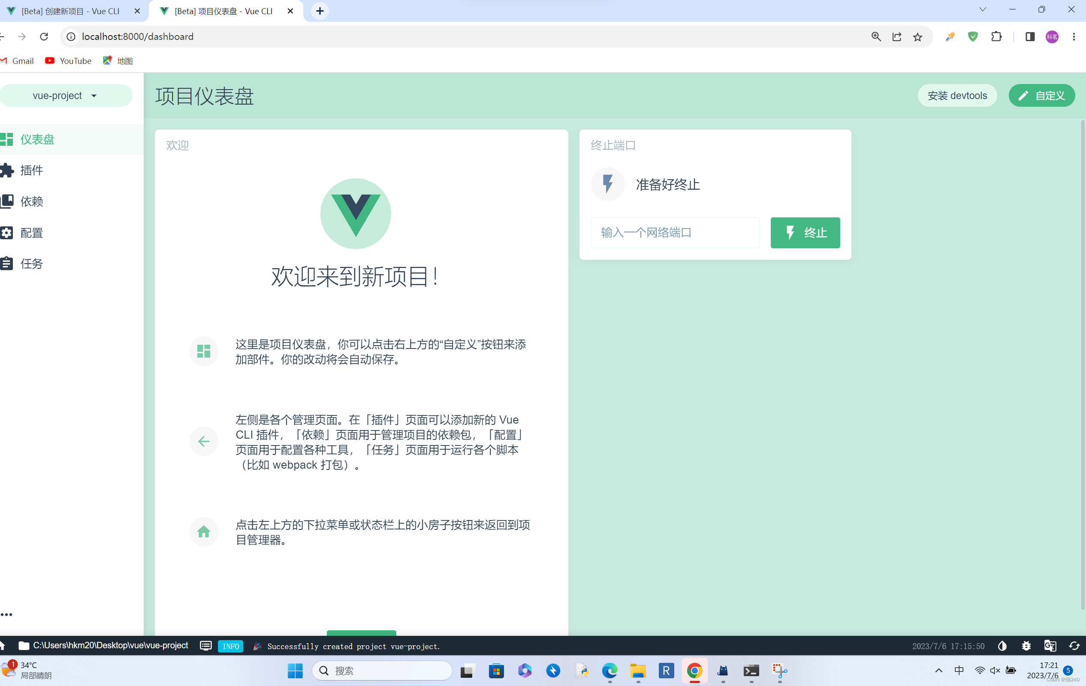Click the translate icon in status bar
Screen dimensions: 1086x686
(x=1050, y=646)
